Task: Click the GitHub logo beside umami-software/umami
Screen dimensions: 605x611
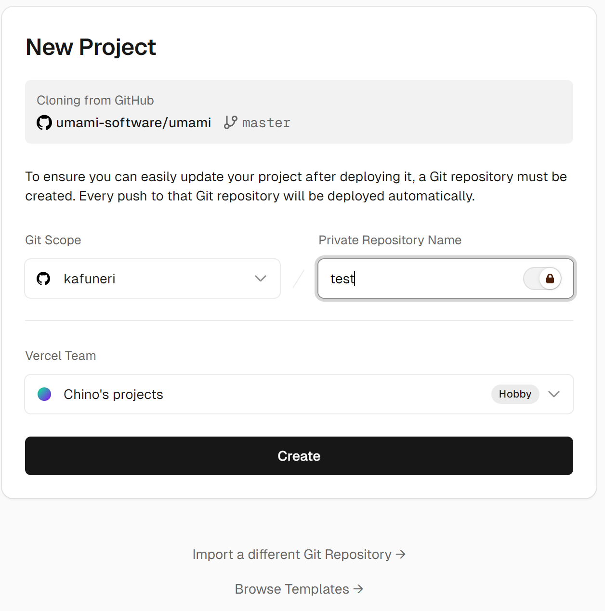Action: click(x=44, y=122)
